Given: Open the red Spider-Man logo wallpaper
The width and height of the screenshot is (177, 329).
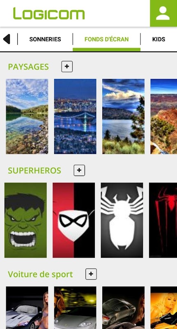Looking at the screenshot, I should click(163, 220).
